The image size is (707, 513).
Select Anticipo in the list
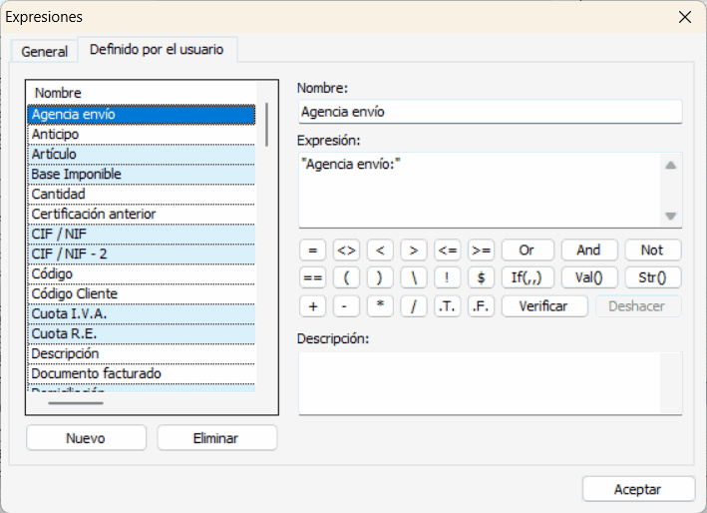pos(142,135)
